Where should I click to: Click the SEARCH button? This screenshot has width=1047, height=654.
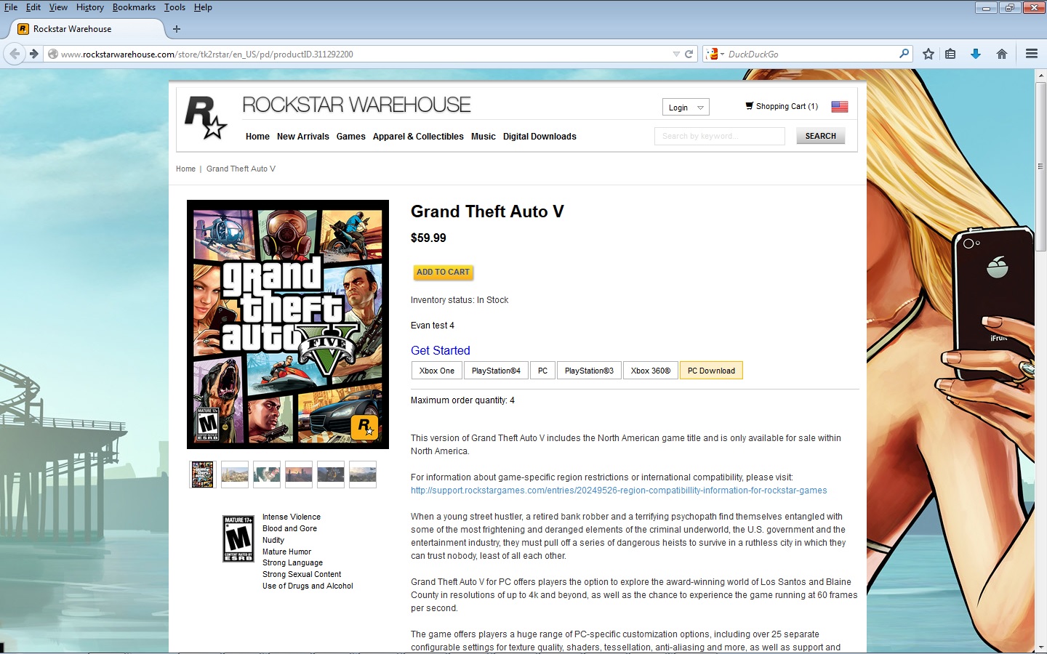(820, 136)
